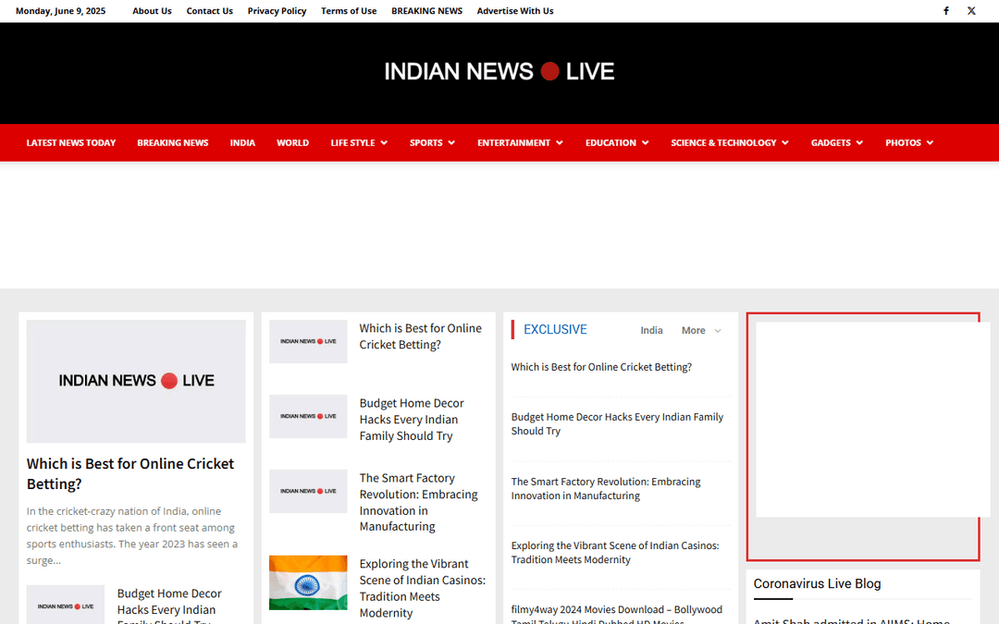Select India in red navigation bar
The height and width of the screenshot is (624, 999).
tap(242, 142)
